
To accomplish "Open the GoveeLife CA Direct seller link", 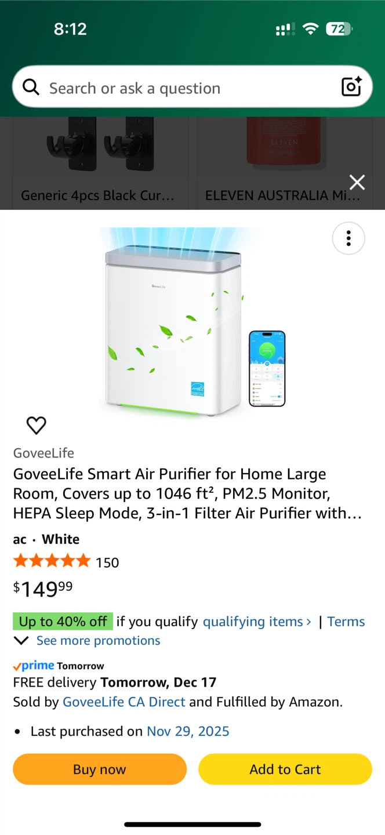I will (124, 702).
